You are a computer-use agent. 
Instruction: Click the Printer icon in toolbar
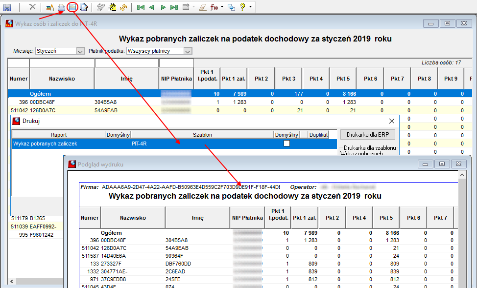point(61,7)
